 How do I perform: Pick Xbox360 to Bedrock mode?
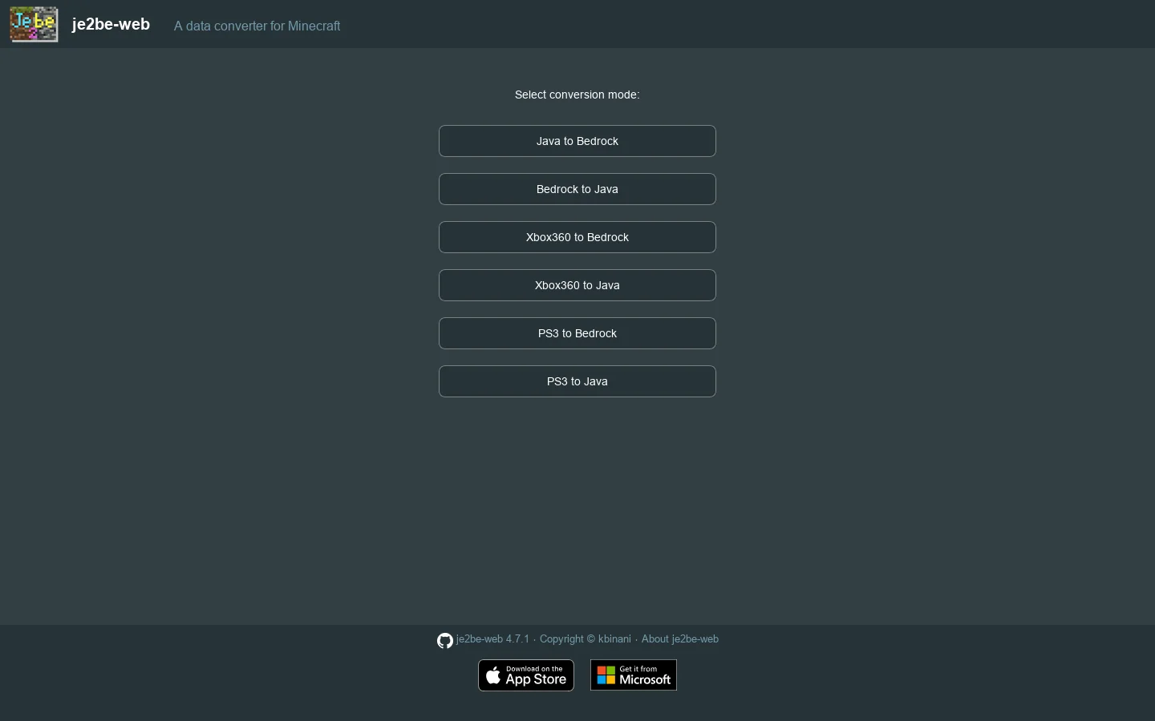(577, 237)
